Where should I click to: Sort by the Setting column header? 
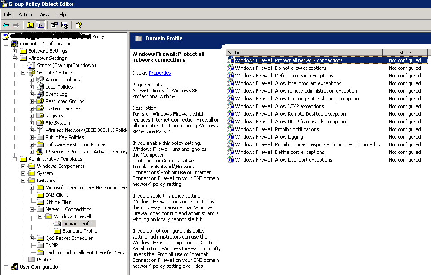click(304, 52)
